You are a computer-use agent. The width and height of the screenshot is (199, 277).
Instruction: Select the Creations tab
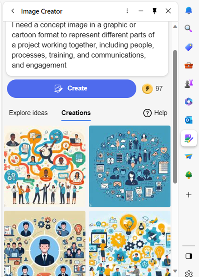pos(76,113)
